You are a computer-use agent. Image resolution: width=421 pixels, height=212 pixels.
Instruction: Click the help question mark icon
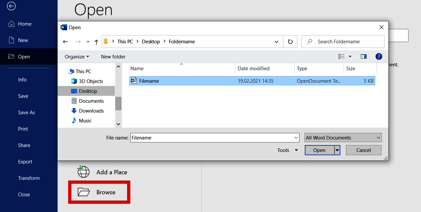coord(379,56)
